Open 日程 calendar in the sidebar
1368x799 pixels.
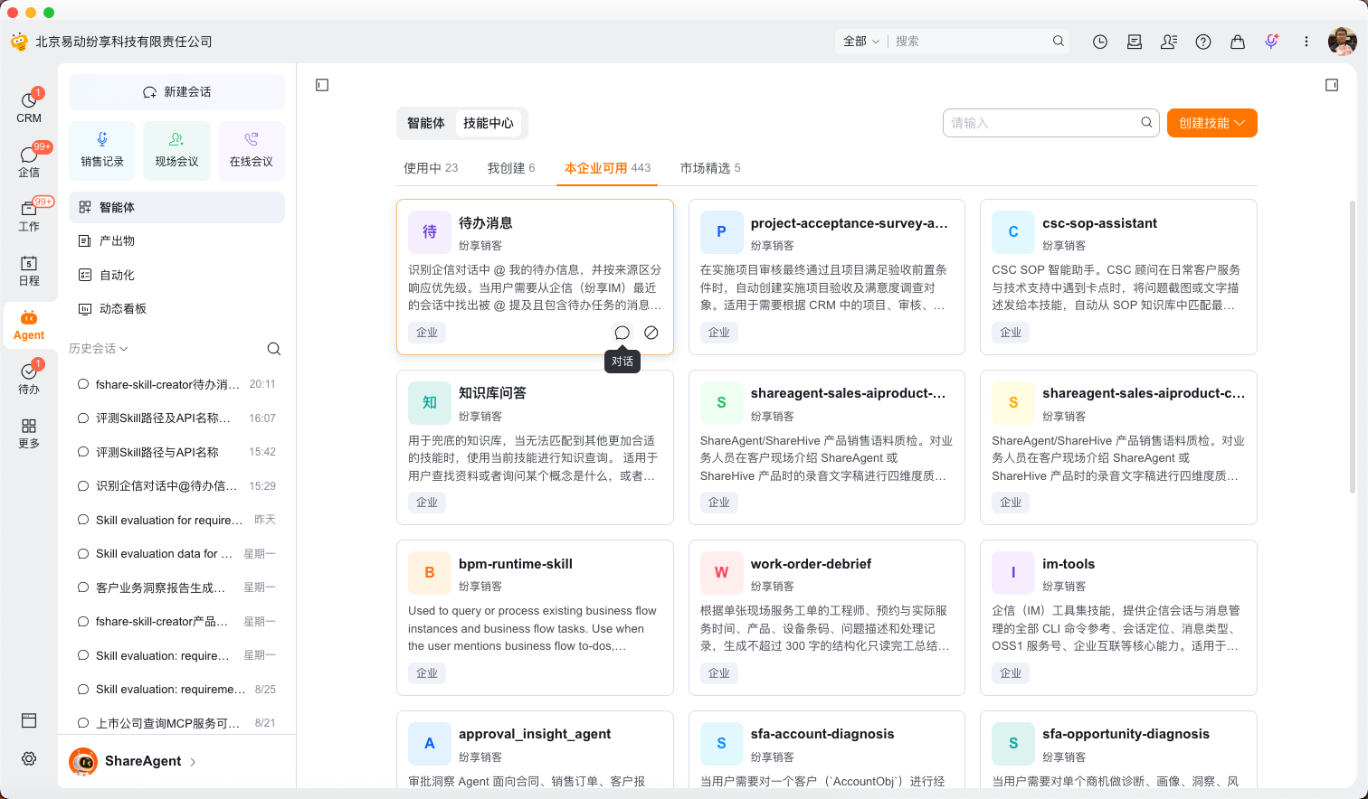coord(29,269)
